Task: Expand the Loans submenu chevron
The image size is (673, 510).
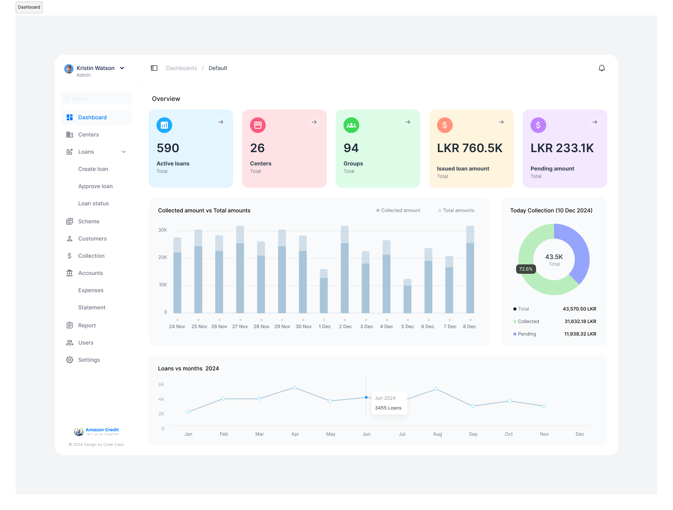Action: tap(124, 151)
